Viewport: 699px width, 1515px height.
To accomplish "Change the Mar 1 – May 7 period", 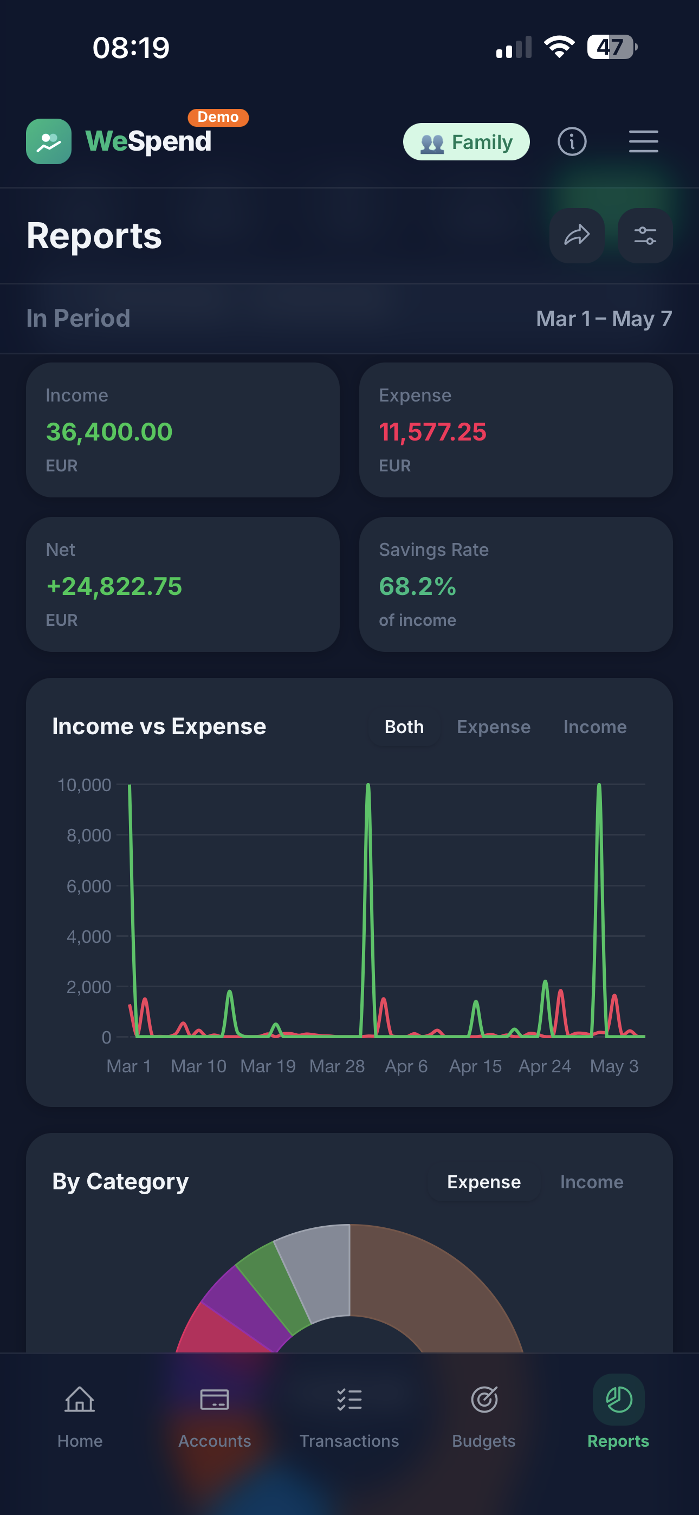I will coord(604,319).
